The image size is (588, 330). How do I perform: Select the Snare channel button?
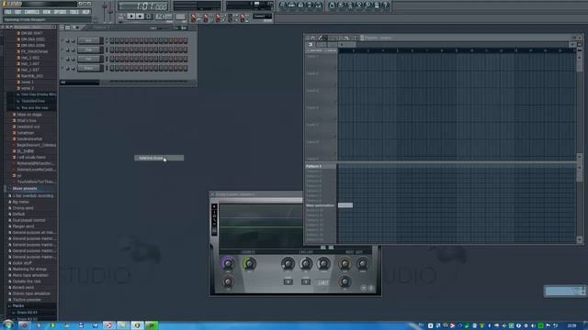coord(88,68)
